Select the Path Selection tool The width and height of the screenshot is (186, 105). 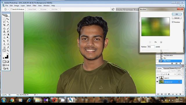4,41
